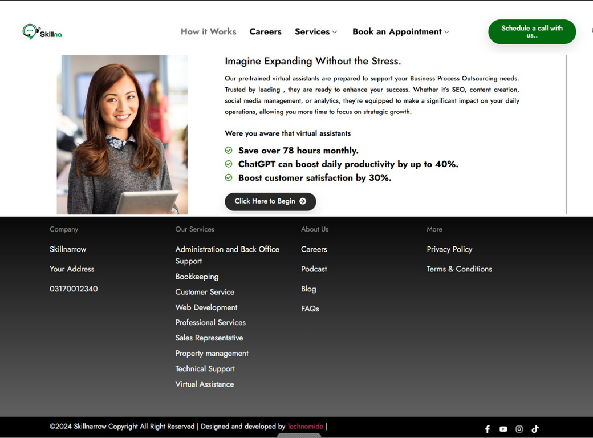
Task: Go to How it Works page
Action: pos(208,31)
